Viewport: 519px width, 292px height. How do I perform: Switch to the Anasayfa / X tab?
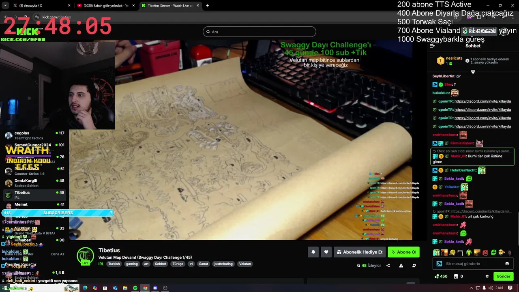41,6
